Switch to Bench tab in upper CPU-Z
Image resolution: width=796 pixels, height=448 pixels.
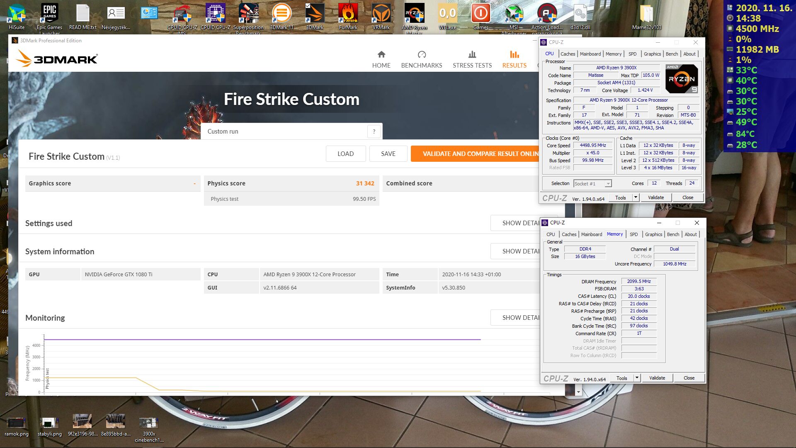[672, 54]
